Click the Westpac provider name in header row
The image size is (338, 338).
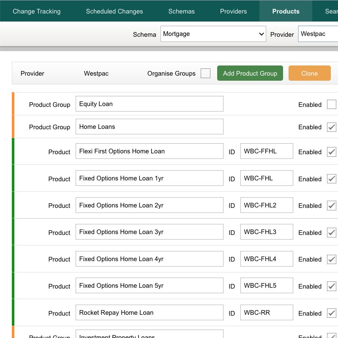coord(96,74)
